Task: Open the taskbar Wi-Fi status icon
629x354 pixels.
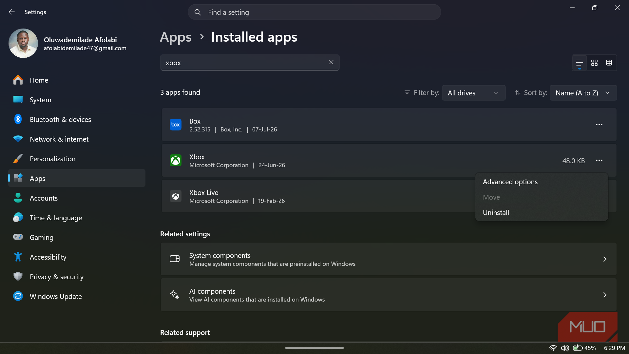Action: coord(553,348)
